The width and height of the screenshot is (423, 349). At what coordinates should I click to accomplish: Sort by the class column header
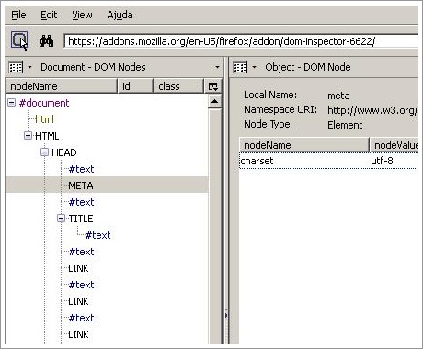pyautogui.click(x=178, y=86)
